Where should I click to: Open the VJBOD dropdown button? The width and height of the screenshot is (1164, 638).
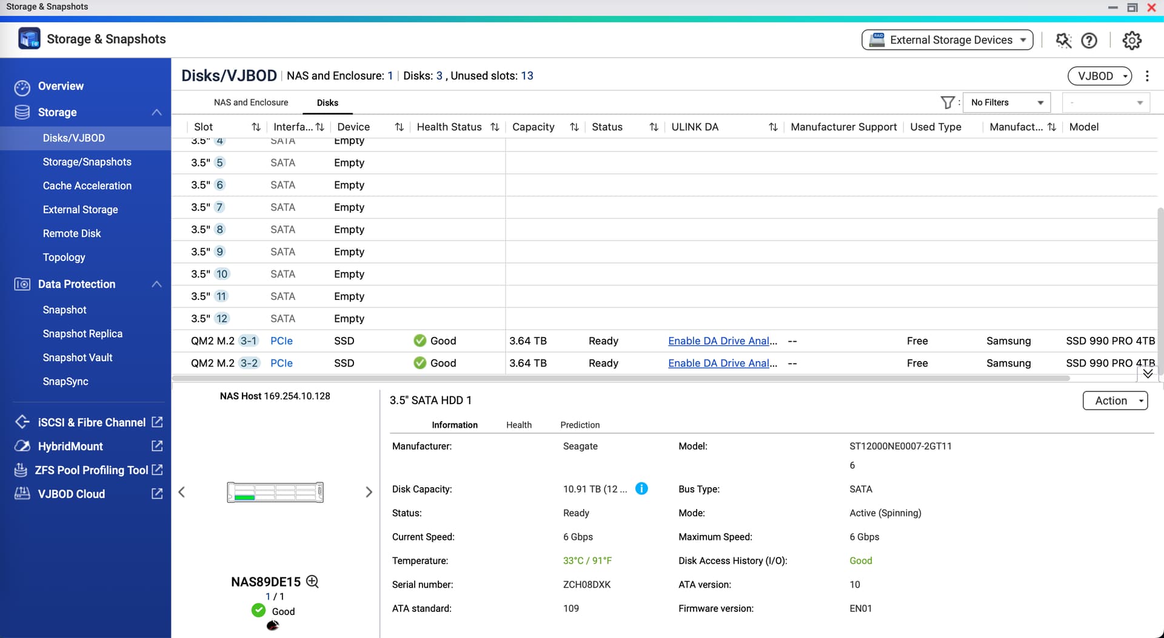[x=1099, y=76]
